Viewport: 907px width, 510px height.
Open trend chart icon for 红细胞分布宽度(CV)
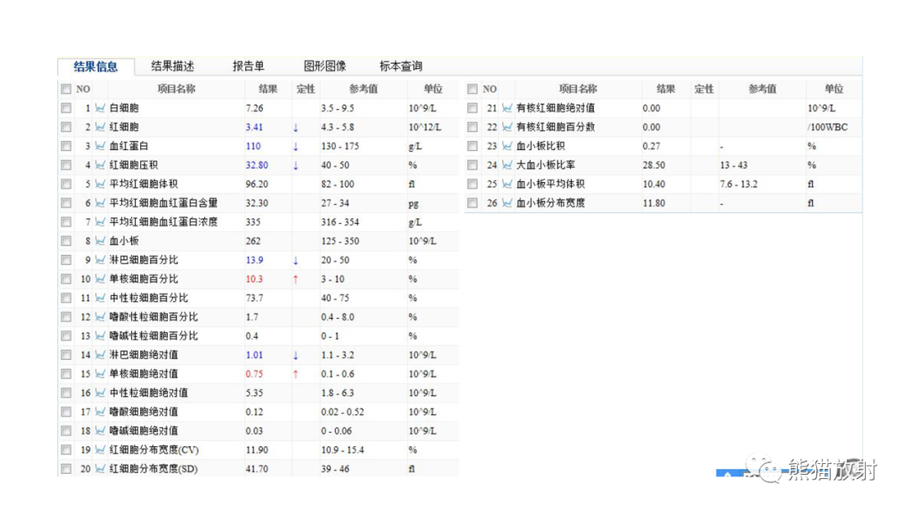100,450
